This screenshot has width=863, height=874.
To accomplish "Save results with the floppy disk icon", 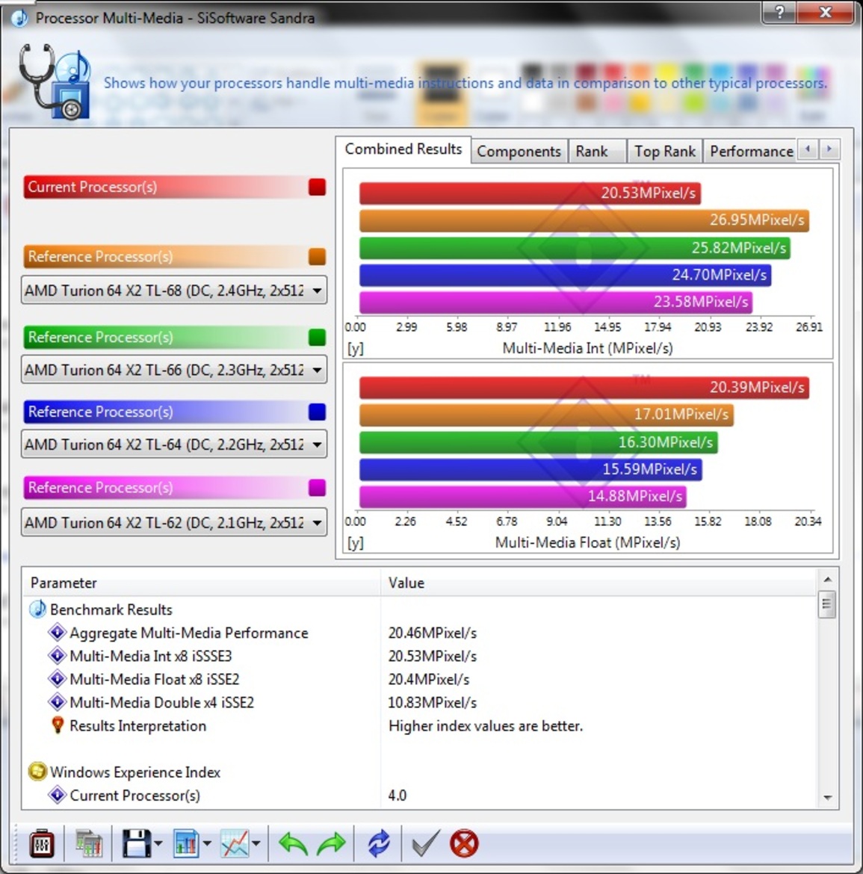I will [x=137, y=844].
